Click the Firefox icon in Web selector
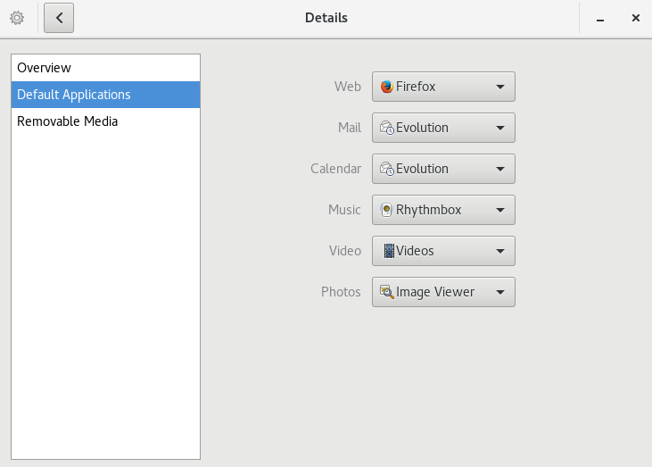 387,87
